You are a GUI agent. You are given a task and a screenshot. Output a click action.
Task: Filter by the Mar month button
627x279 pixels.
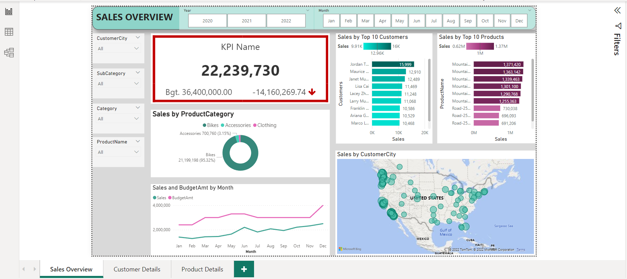(x=365, y=21)
